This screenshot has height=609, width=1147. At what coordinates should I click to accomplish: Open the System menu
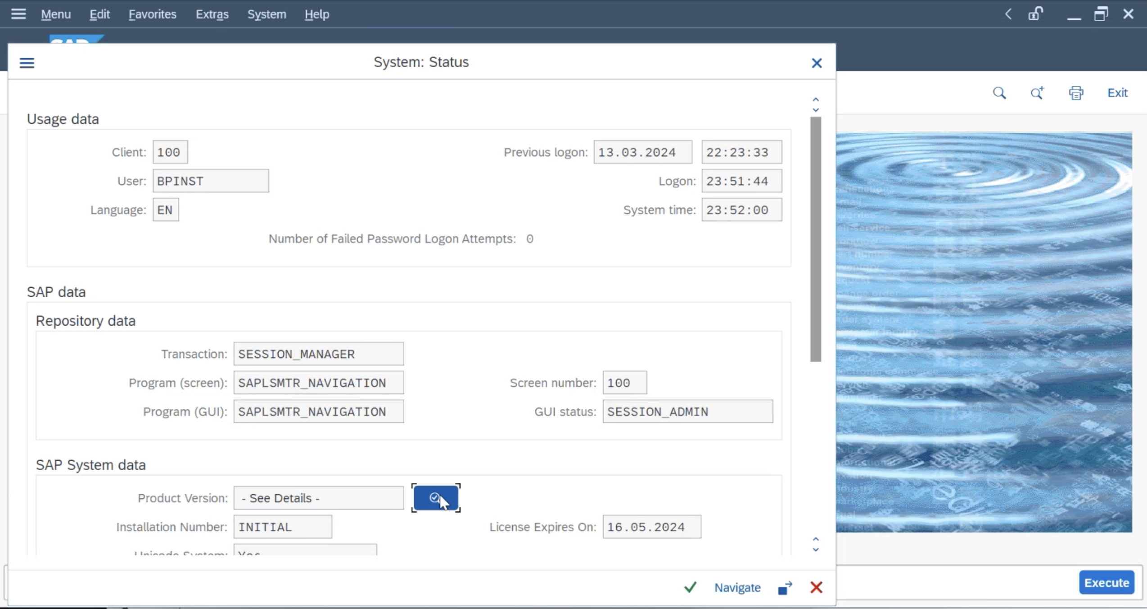[266, 14]
